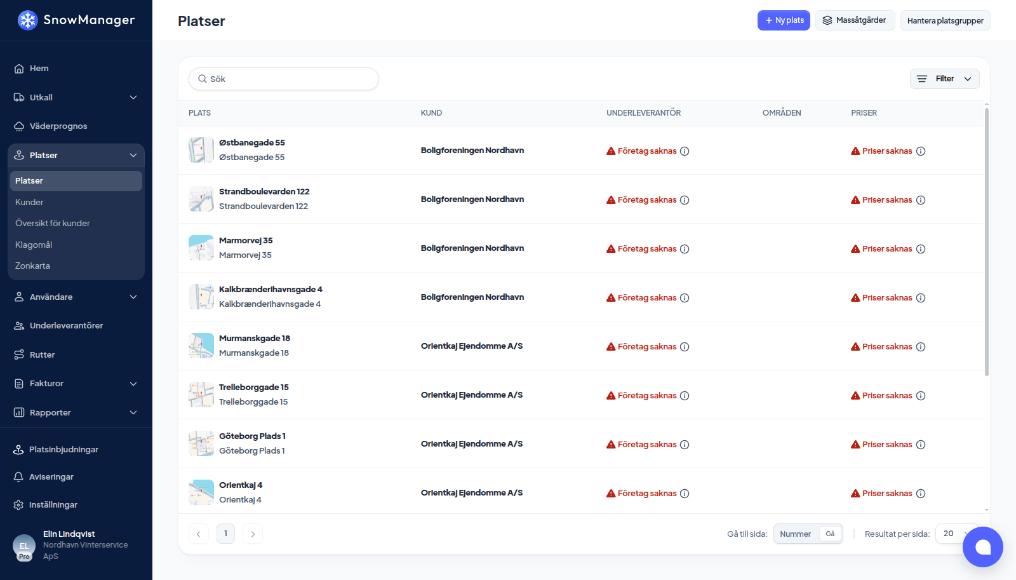1016x580 pixels.
Task: Click Priser saknas info icon for Østbanegade 55
Action: coord(921,151)
